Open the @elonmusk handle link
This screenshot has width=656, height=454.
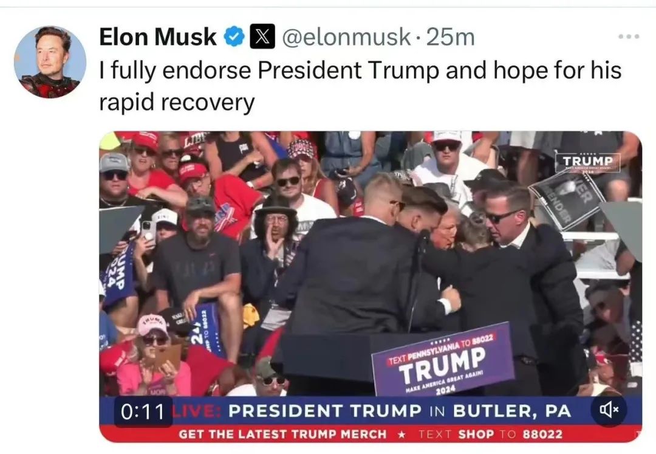click(347, 37)
